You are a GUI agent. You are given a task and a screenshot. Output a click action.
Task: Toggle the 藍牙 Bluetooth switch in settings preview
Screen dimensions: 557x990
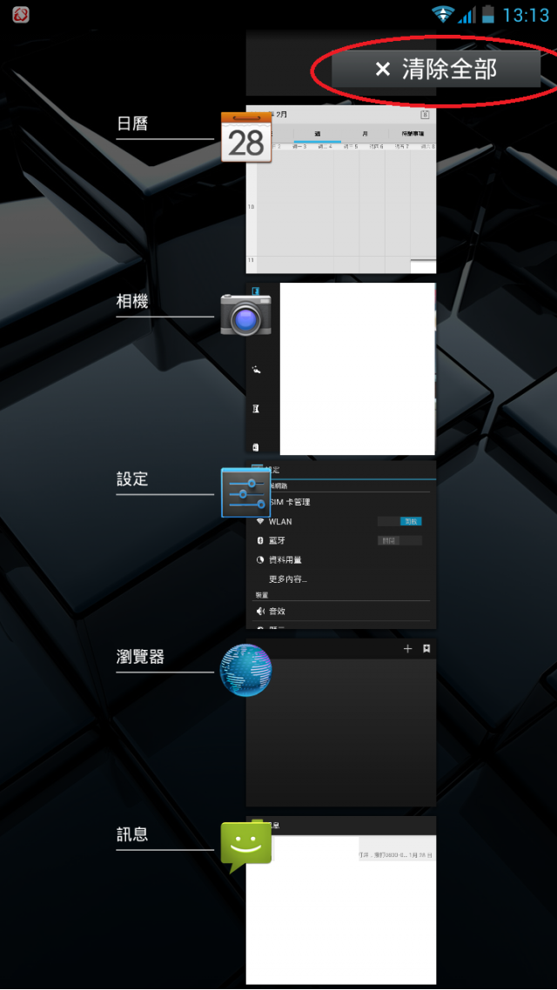click(x=399, y=540)
